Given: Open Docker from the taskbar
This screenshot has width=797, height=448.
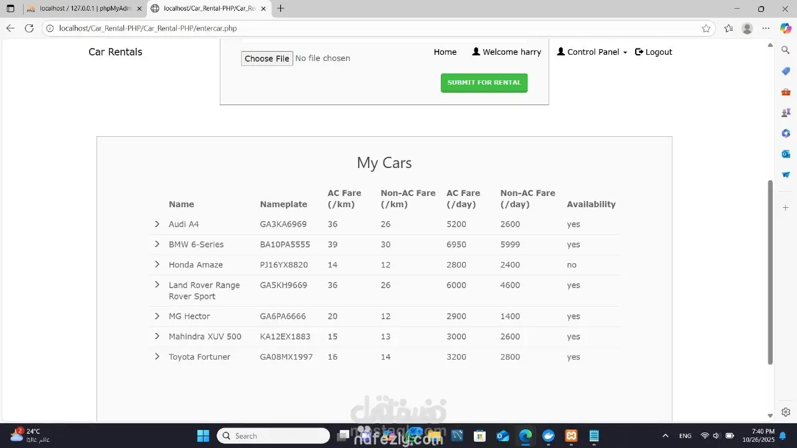Looking at the screenshot, I should coord(548,436).
